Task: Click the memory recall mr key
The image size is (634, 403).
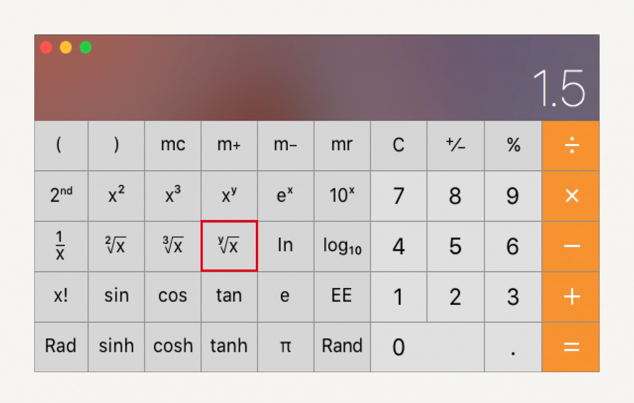Action: [342, 146]
